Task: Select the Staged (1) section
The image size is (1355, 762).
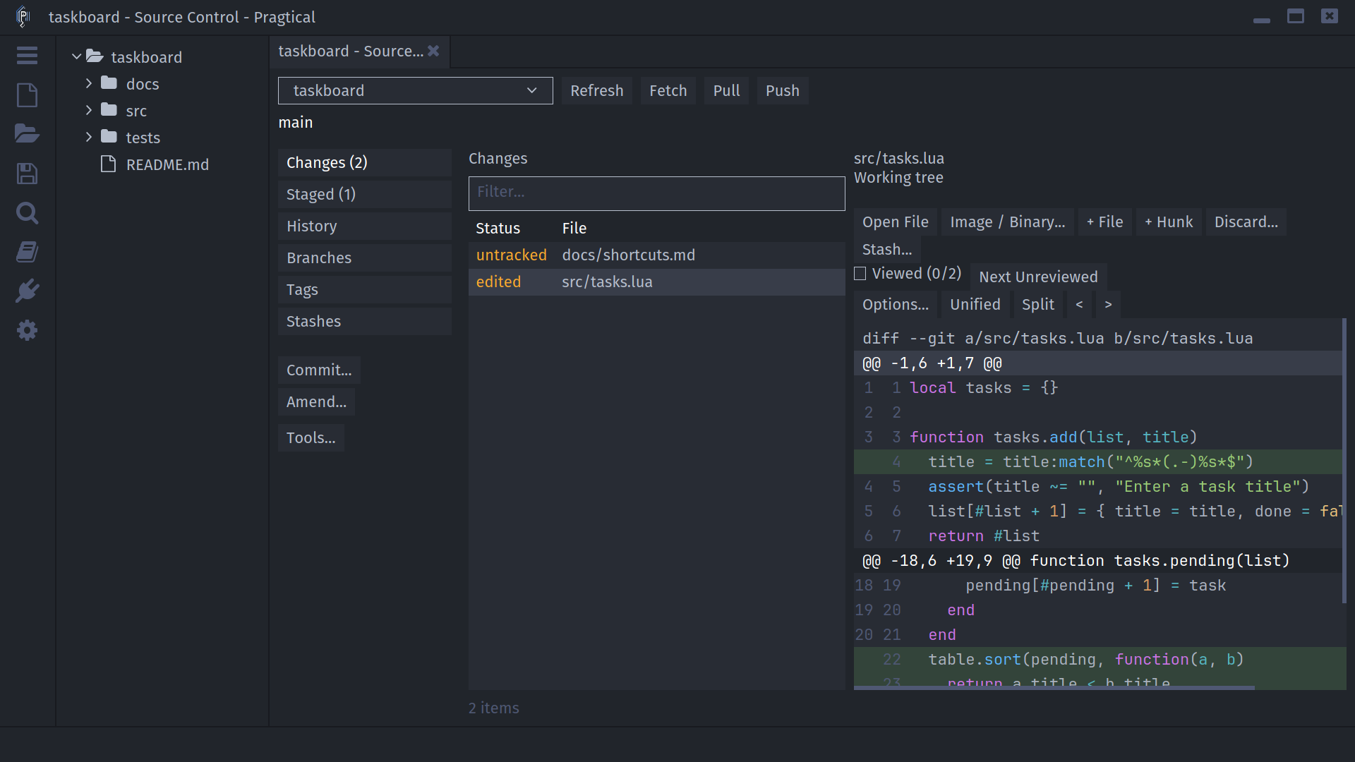Action: tap(364, 194)
